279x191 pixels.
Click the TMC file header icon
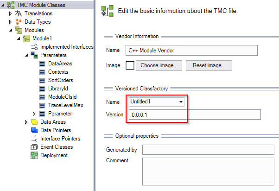point(108,11)
